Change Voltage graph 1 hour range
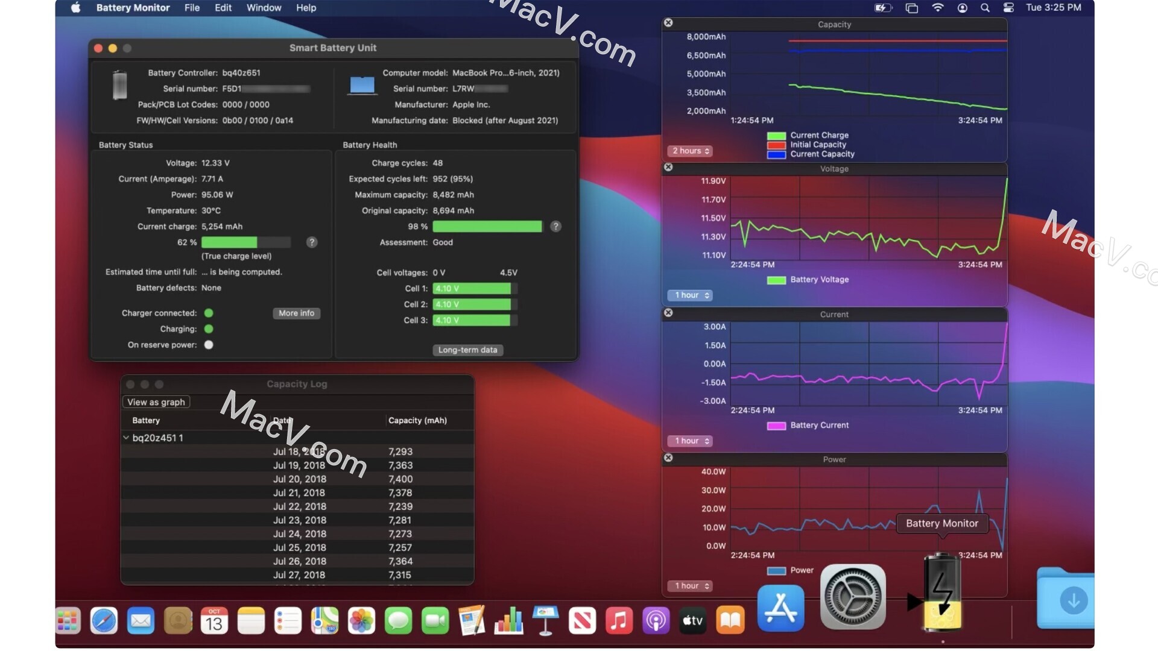The width and height of the screenshot is (1158, 651). pyautogui.click(x=690, y=295)
